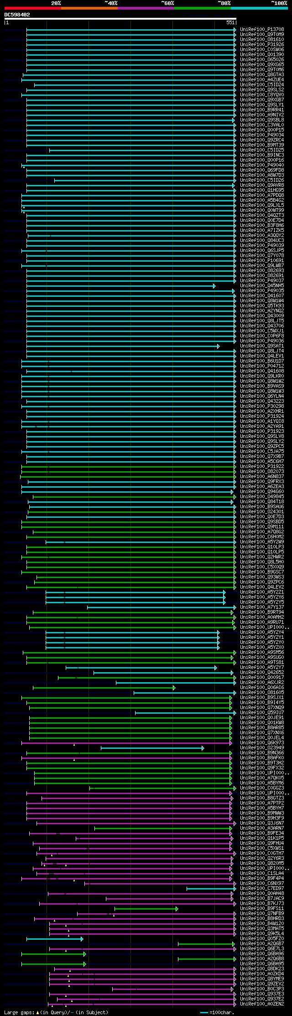Image resolution: width=292 pixels, height=1016 pixels.
Task: Select the UniRef100_A4ZUE4 label
Action: coord(262,80)
